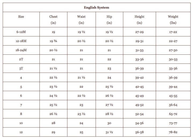This screenshot has height=138, width=192.
Task: Click the 6-12M size cell
Action: 21,32
